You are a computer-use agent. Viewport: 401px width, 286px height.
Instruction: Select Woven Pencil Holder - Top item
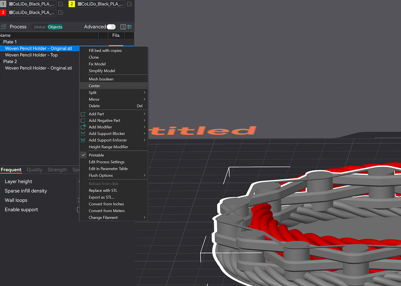coord(31,55)
